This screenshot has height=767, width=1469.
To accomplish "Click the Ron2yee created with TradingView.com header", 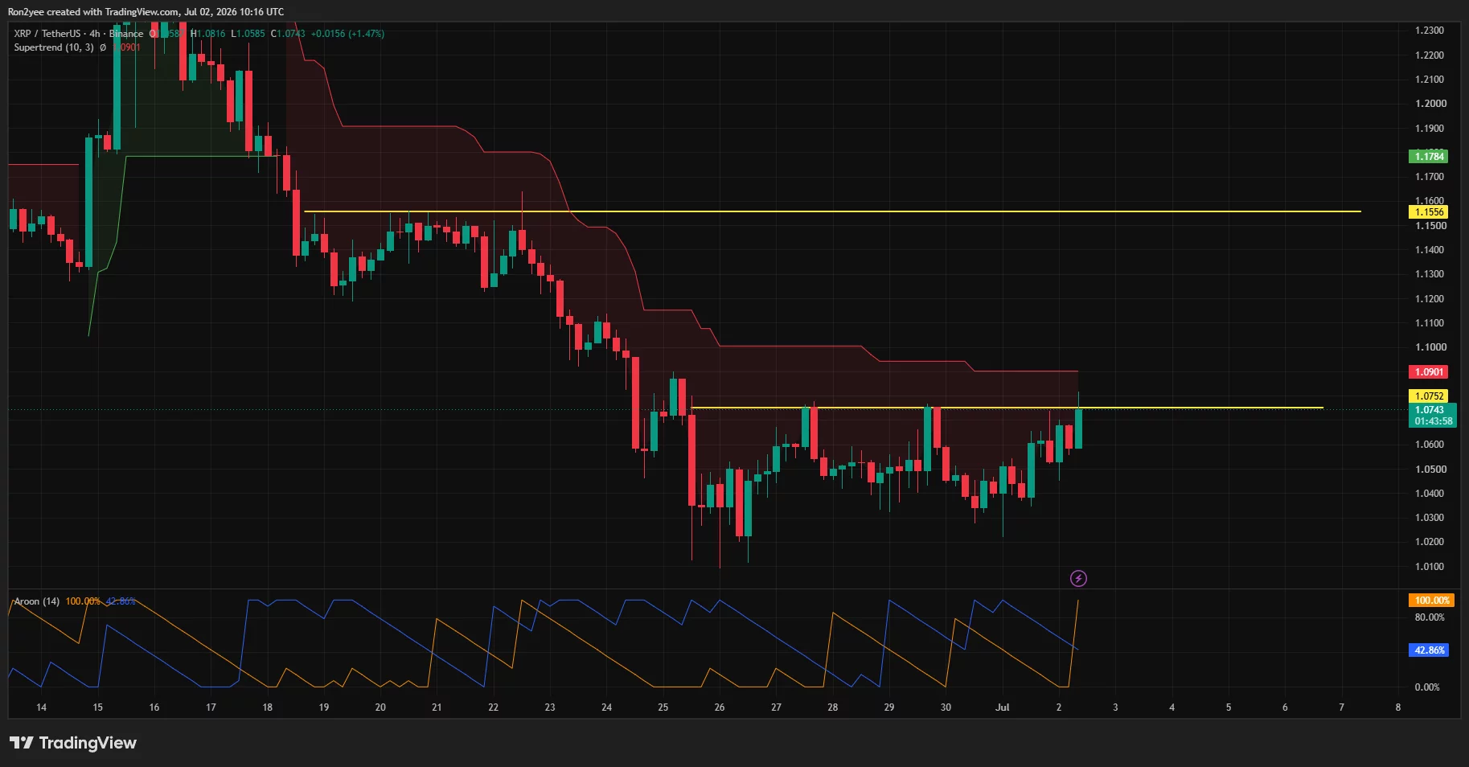I will [x=146, y=12].
